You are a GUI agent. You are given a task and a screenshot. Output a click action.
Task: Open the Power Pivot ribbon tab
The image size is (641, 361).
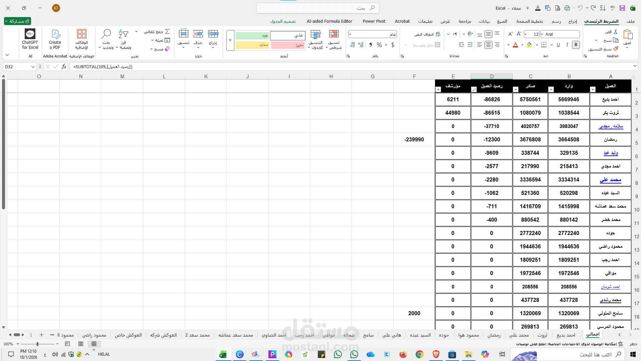374,21
